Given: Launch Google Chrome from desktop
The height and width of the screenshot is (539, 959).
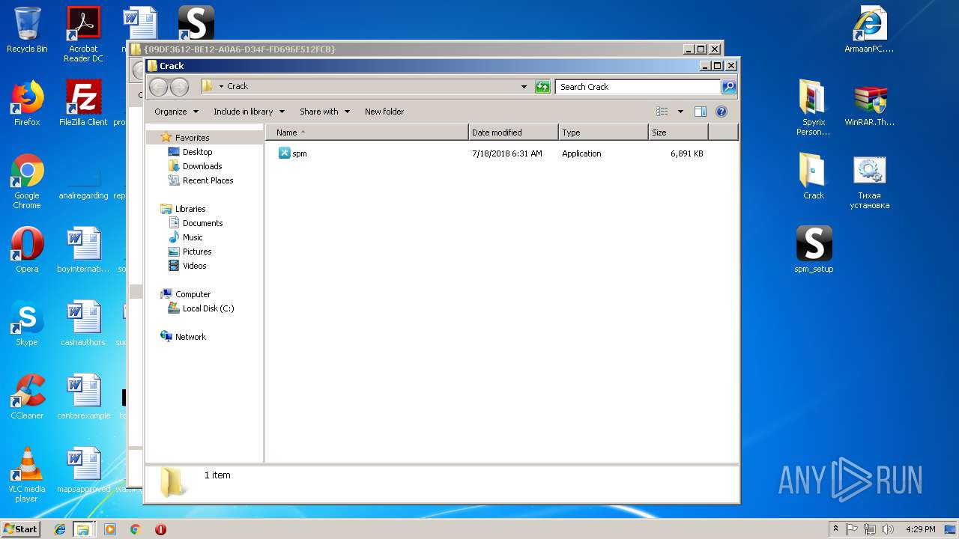Looking at the screenshot, I should [27, 181].
